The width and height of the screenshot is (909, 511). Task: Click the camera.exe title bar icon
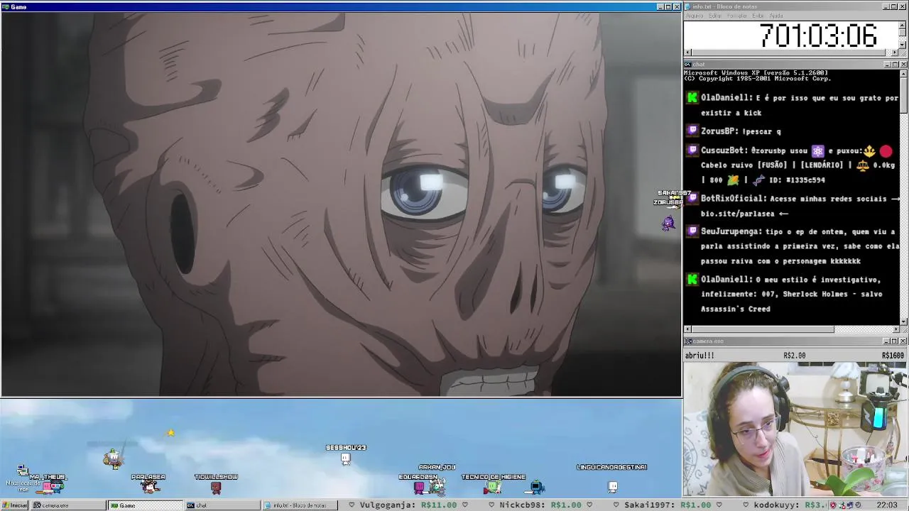pos(689,341)
